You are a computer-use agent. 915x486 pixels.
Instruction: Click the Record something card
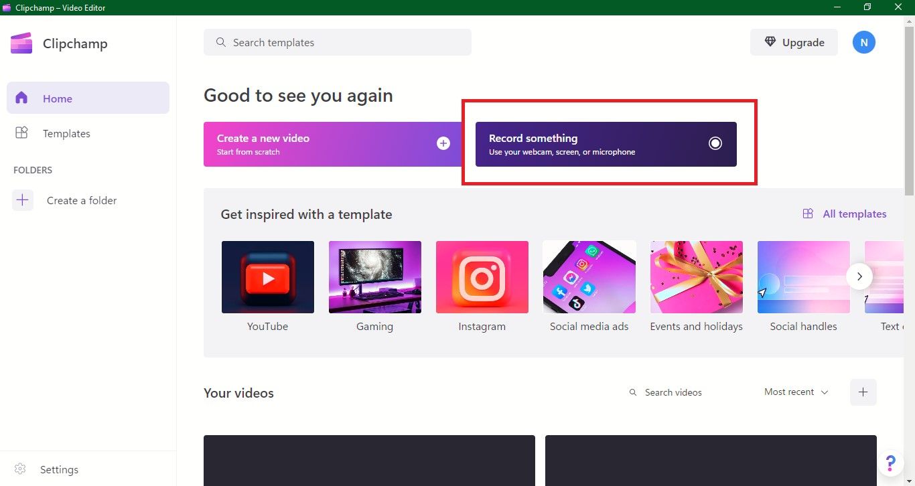click(x=606, y=144)
